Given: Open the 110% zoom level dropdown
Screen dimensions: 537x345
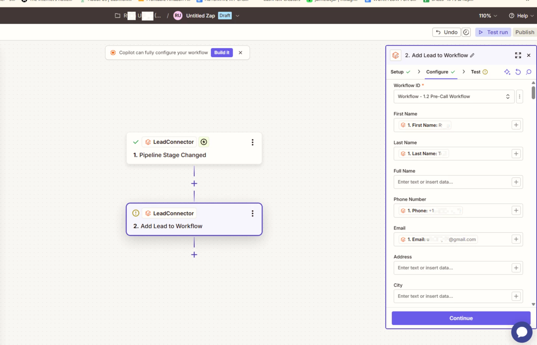Looking at the screenshot, I should point(488,16).
